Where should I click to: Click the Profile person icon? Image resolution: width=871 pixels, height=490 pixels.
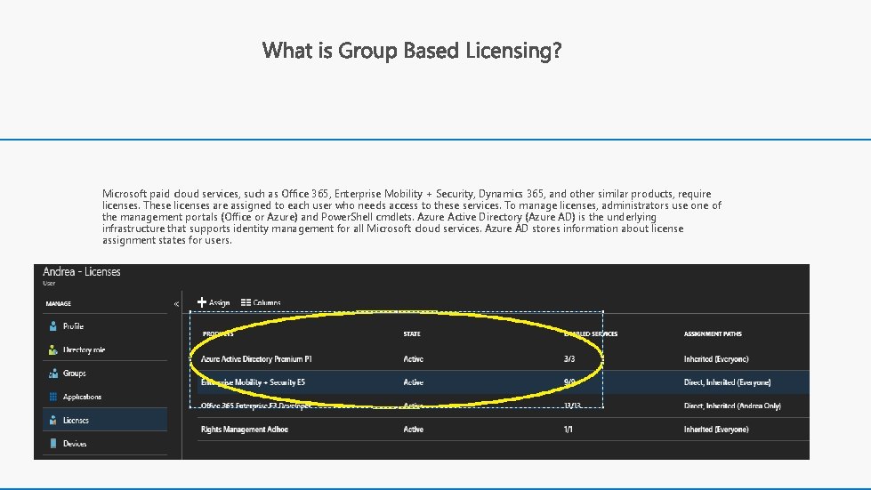tap(52, 326)
